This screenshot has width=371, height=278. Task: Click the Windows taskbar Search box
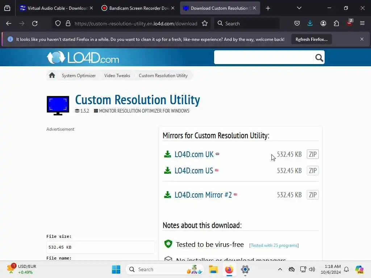(x=165, y=269)
